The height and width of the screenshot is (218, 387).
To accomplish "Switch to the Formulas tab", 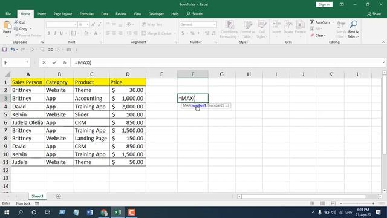I will (86, 14).
